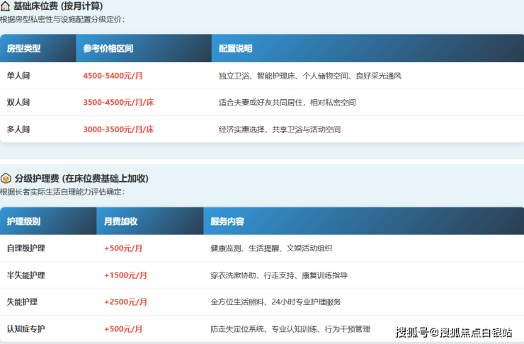The width and height of the screenshot is (524, 344).
Task: Select the 自理级护理 care level row
Action: (x=26, y=248)
